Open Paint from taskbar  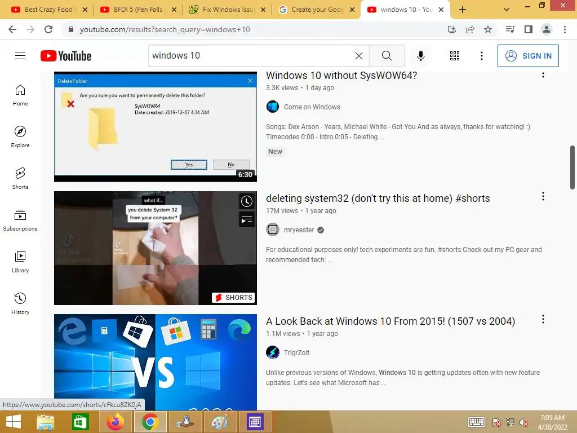click(x=220, y=422)
